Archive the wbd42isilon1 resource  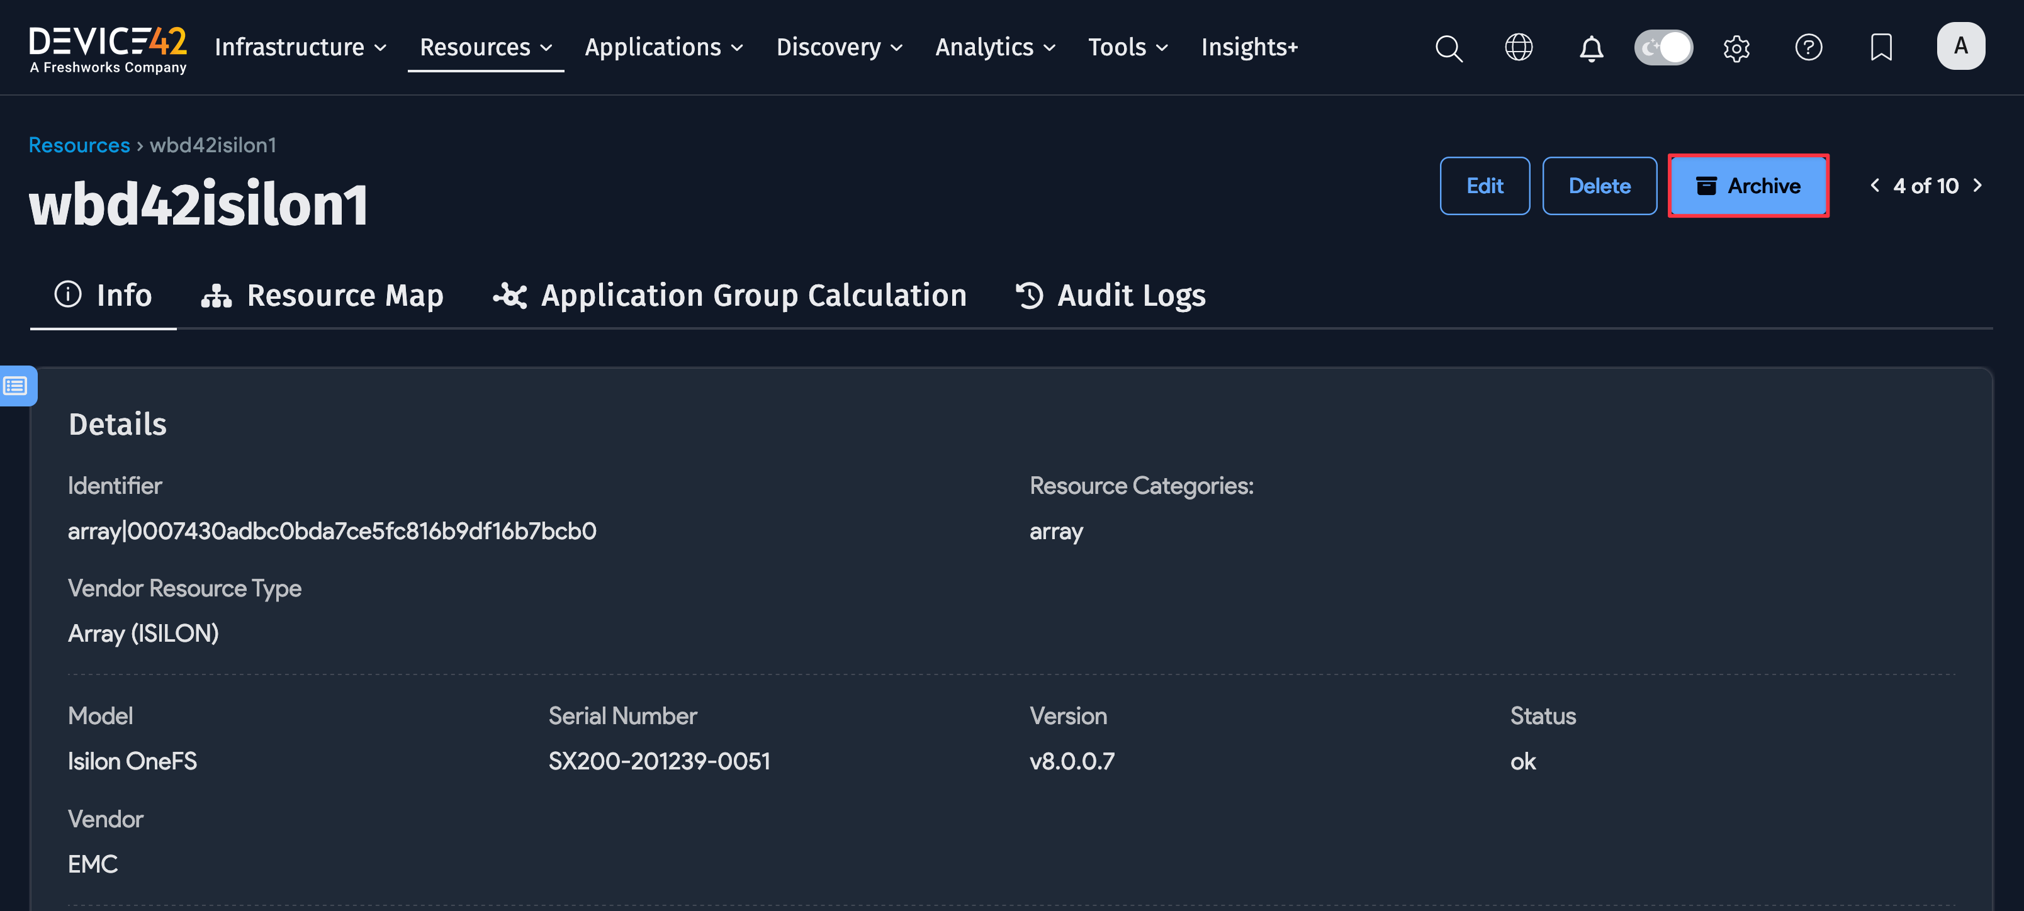(1748, 186)
